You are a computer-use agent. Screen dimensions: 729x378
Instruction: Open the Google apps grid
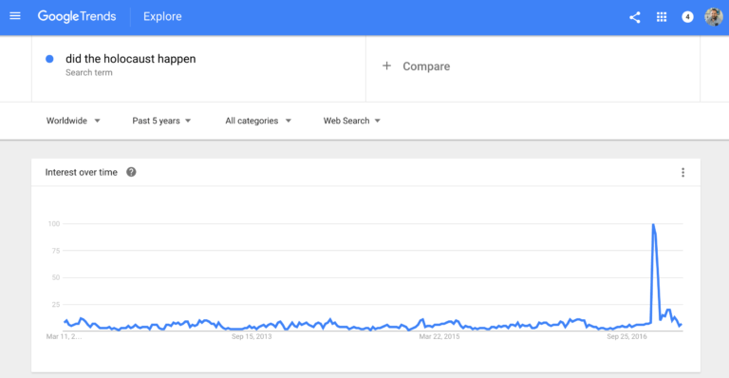pyautogui.click(x=661, y=17)
